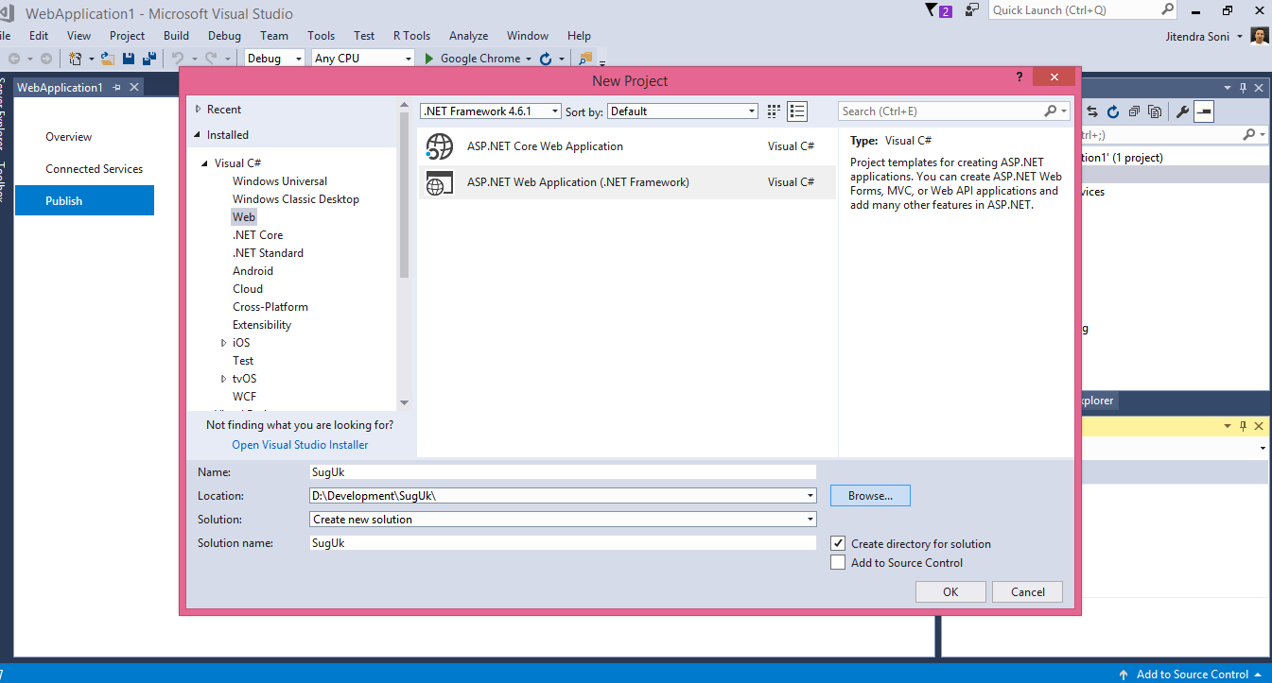The height and width of the screenshot is (683, 1272).
Task: Click the Save All toolbar icon
Action: tap(148, 59)
